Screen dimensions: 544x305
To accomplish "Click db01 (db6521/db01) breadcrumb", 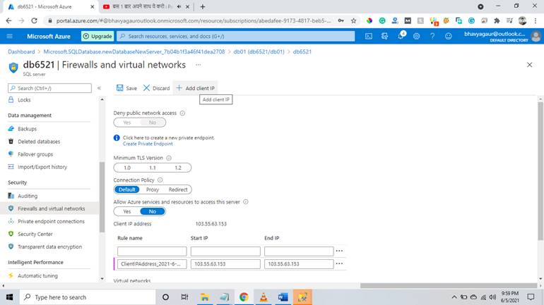I will pyautogui.click(x=259, y=51).
